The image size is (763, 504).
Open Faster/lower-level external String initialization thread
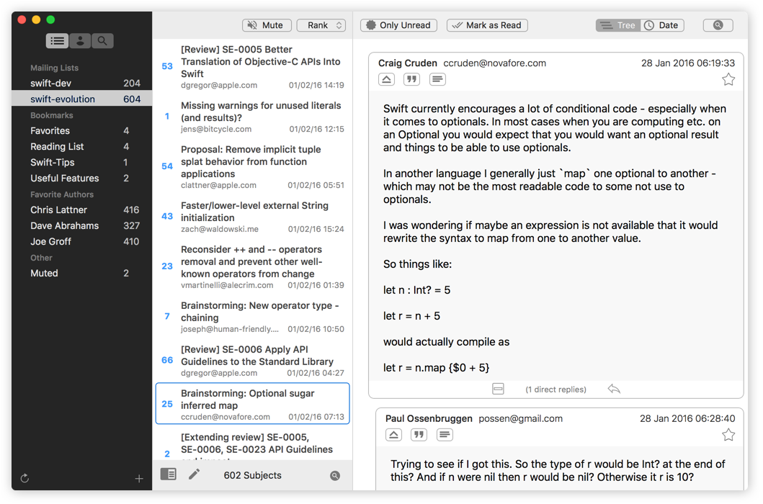click(253, 217)
